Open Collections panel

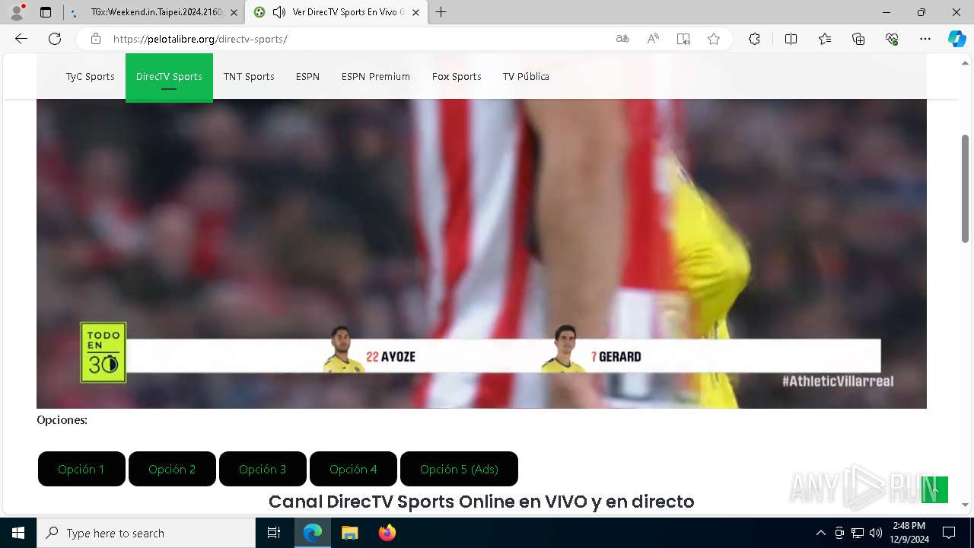coord(858,39)
